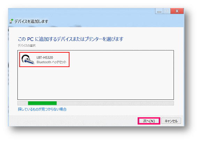Click the デバイスの選択 label
199x141 pixels.
point(26,45)
